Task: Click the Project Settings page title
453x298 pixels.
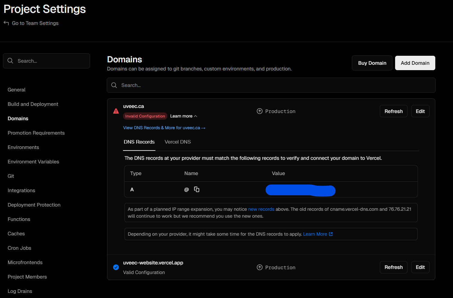Action: [x=45, y=9]
